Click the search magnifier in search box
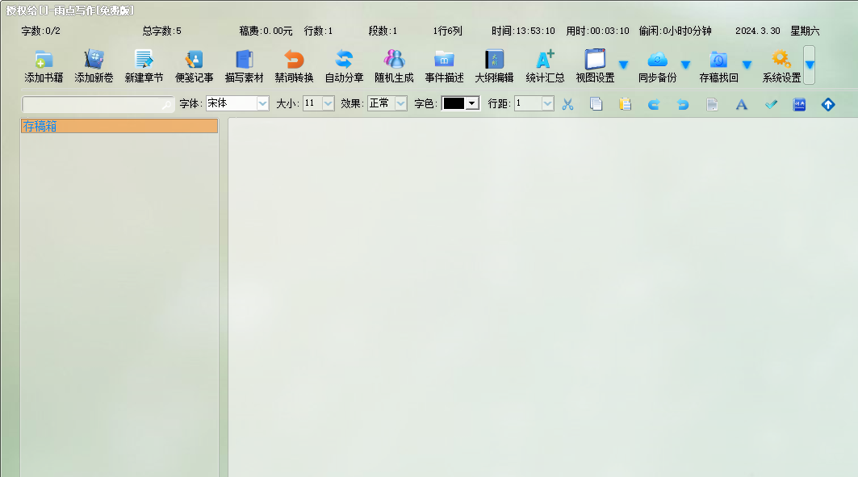This screenshot has width=858, height=477. tap(167, 104)
